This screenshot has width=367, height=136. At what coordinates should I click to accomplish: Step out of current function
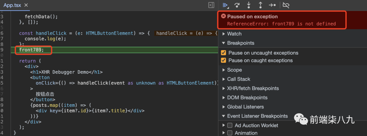[x=261, y=5]
